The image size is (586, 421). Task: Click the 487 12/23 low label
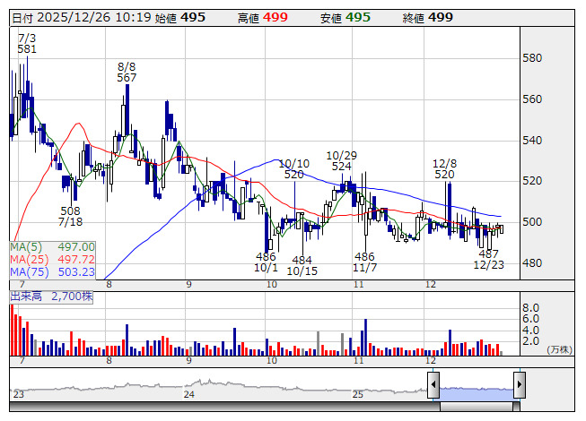pyautogui.click(x=489, y=259)
